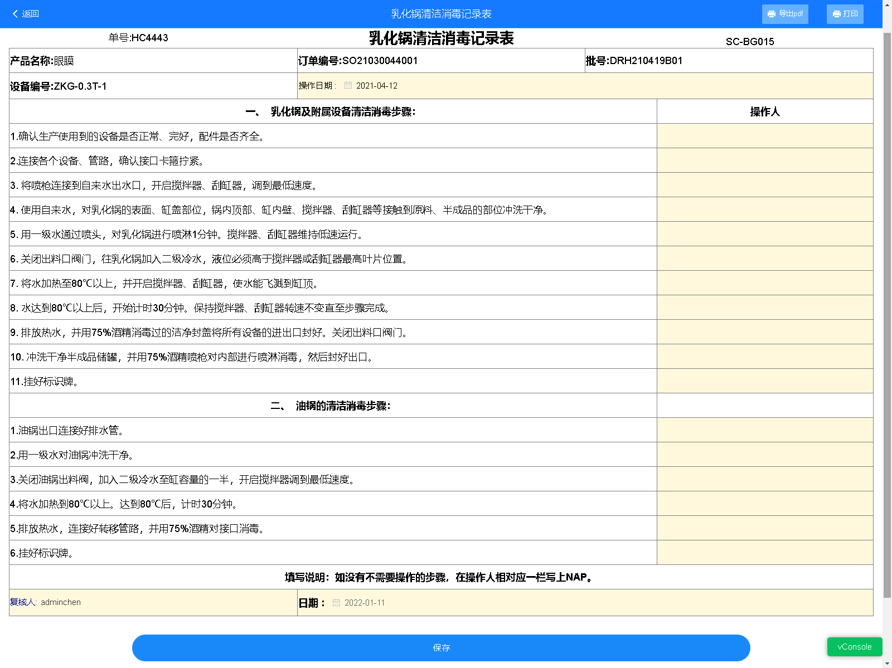The height and width of the screenshot is (668, 892).
Task: Click operator field for step 1 equipment check
Action: (764, 136)
